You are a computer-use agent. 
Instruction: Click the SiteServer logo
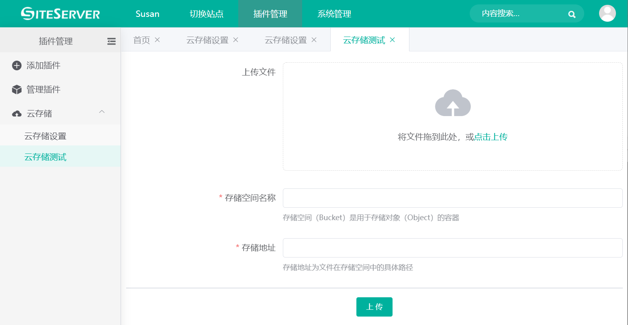pos(60,14)
